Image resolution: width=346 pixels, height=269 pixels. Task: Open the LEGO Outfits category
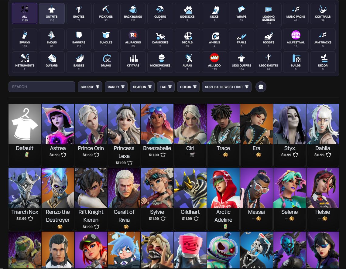tap(242, 62)
